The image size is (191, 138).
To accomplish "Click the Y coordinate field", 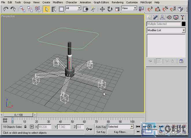I will point(64,127).
